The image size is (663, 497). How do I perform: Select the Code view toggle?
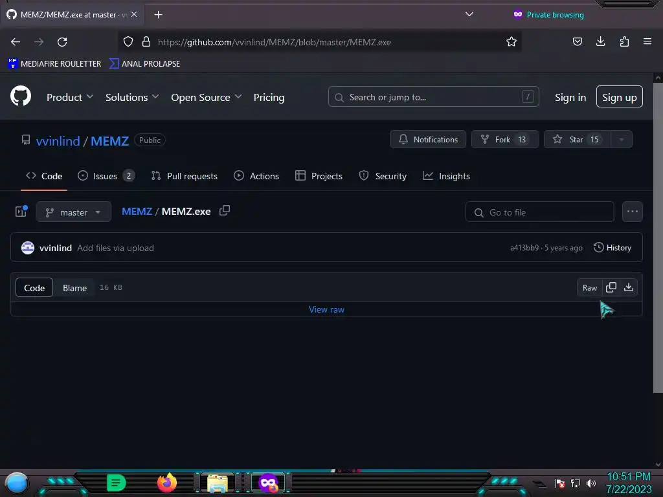(x=34, y=288)
